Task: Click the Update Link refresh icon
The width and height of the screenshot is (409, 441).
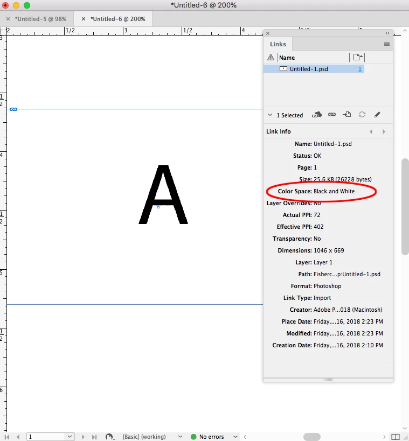Action: 362,115
